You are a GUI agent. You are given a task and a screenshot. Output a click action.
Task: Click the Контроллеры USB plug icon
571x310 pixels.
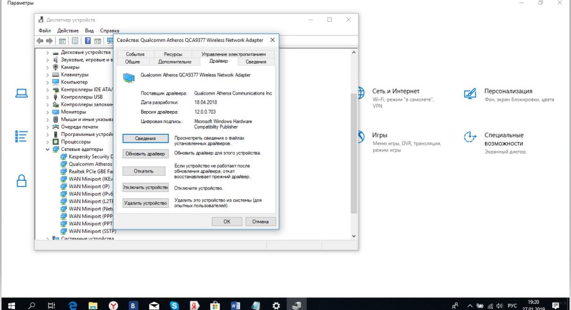pyautogui.click(x=56, y=97)
